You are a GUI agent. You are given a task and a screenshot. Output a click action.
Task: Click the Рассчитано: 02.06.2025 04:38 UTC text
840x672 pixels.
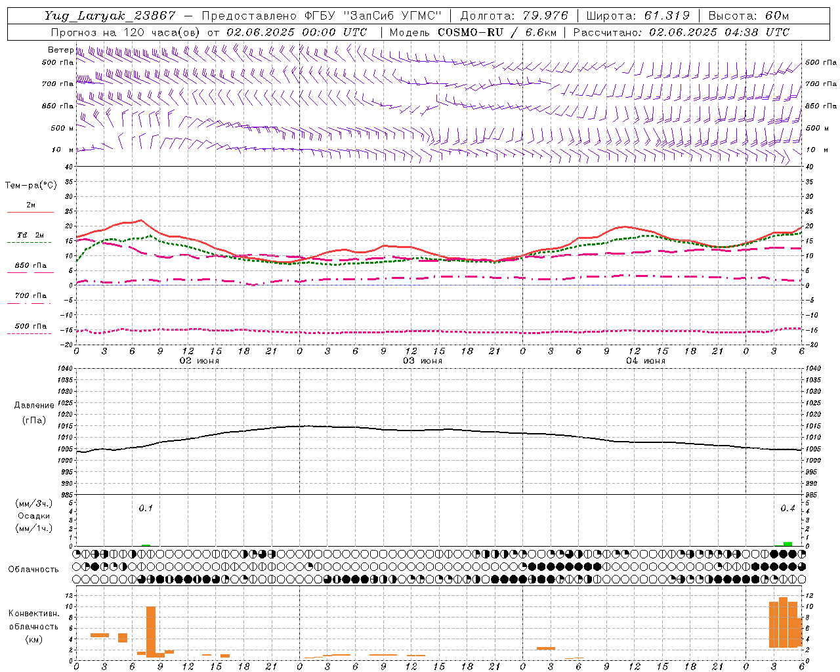(x=681, y=32)
